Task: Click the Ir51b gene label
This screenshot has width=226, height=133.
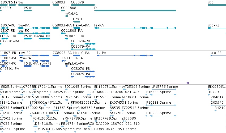Action: pyautogui.click(x=28, y=8)
